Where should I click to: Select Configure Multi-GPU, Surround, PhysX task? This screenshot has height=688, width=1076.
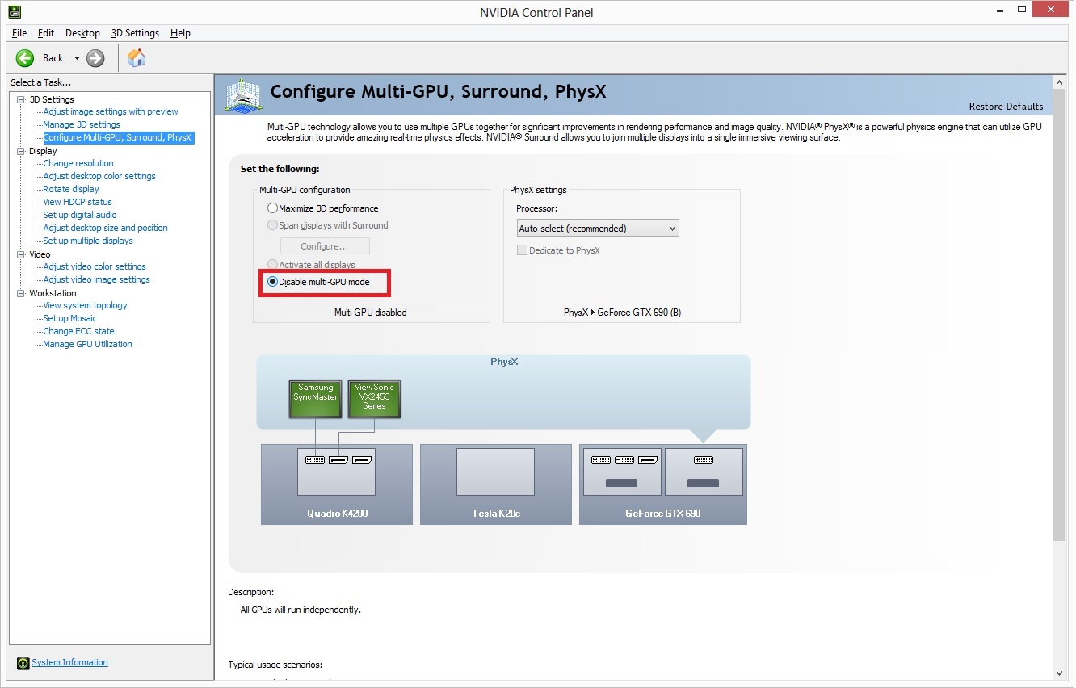click(118, 138)
